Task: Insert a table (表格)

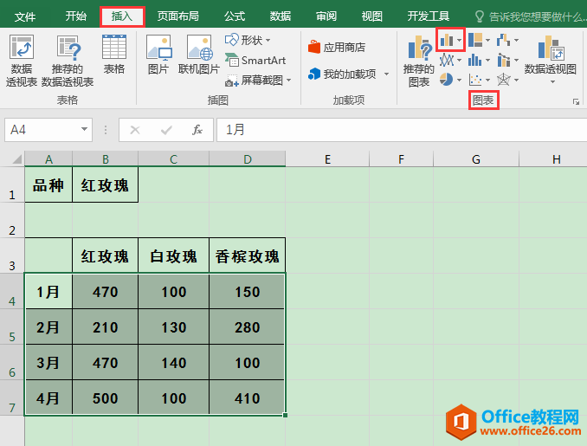Action: (113, 55)
